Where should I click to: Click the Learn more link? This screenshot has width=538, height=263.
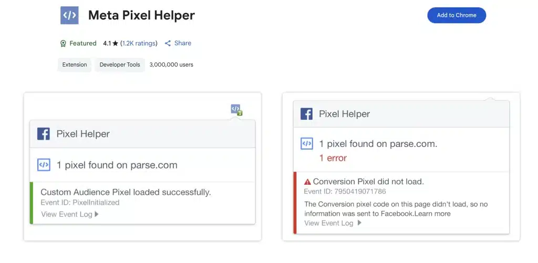coord(433,214)
